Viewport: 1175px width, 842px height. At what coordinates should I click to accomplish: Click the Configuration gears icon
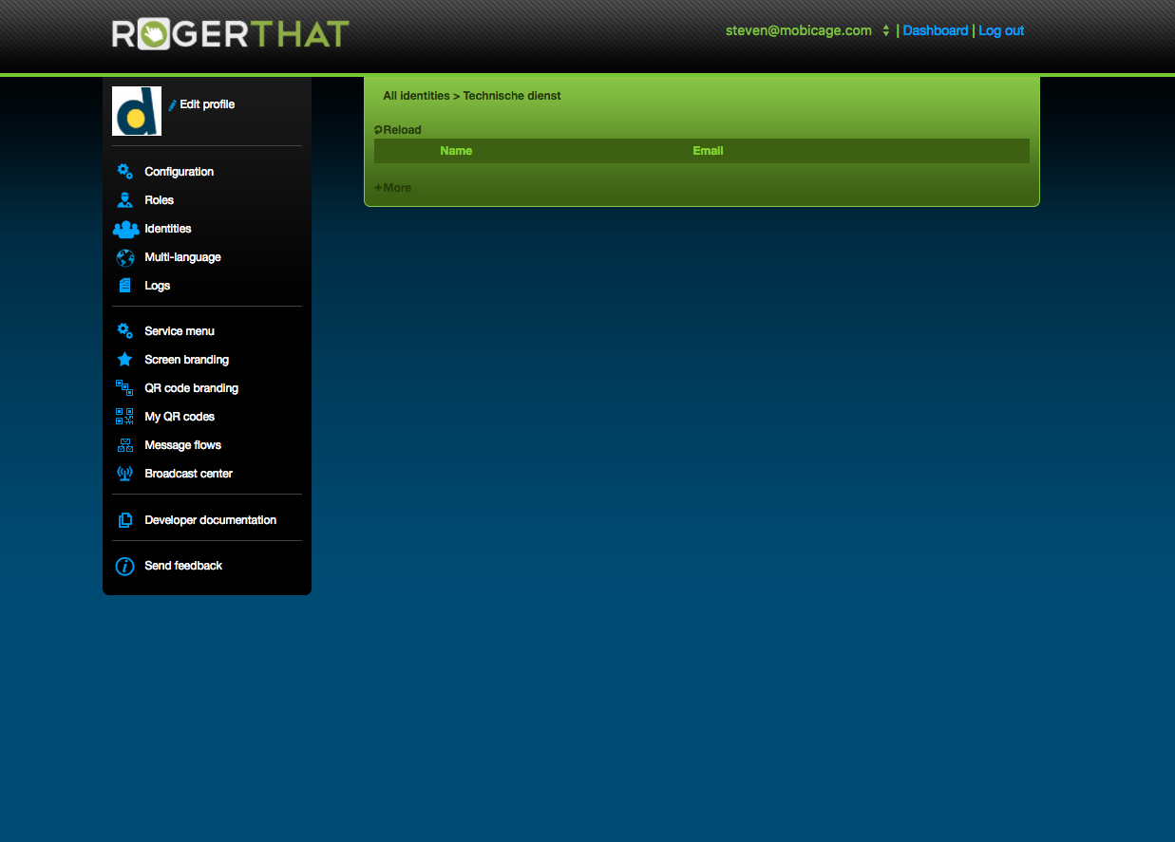(124, 172)
